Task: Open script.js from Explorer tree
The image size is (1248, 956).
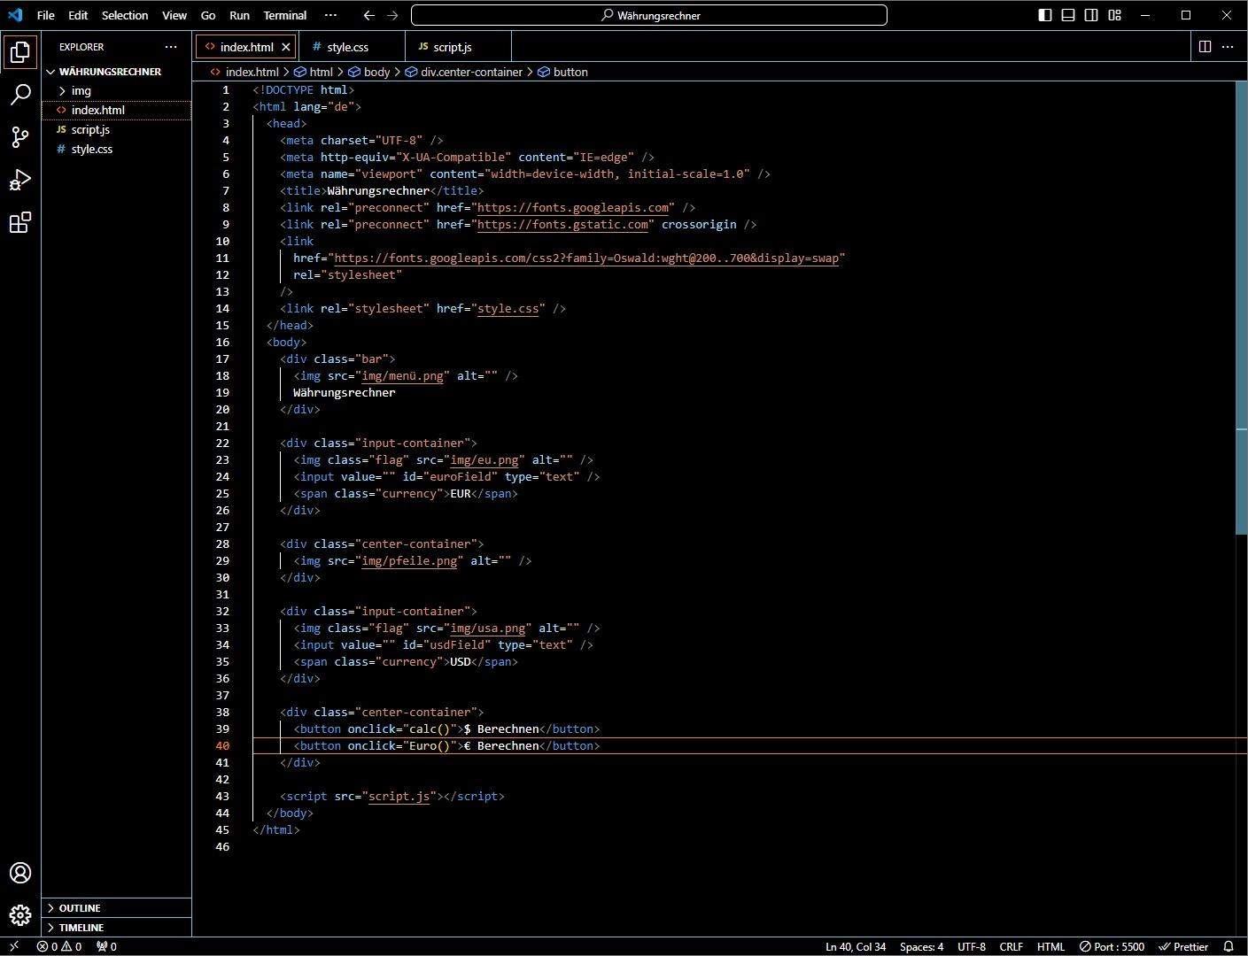Action: 116,129
